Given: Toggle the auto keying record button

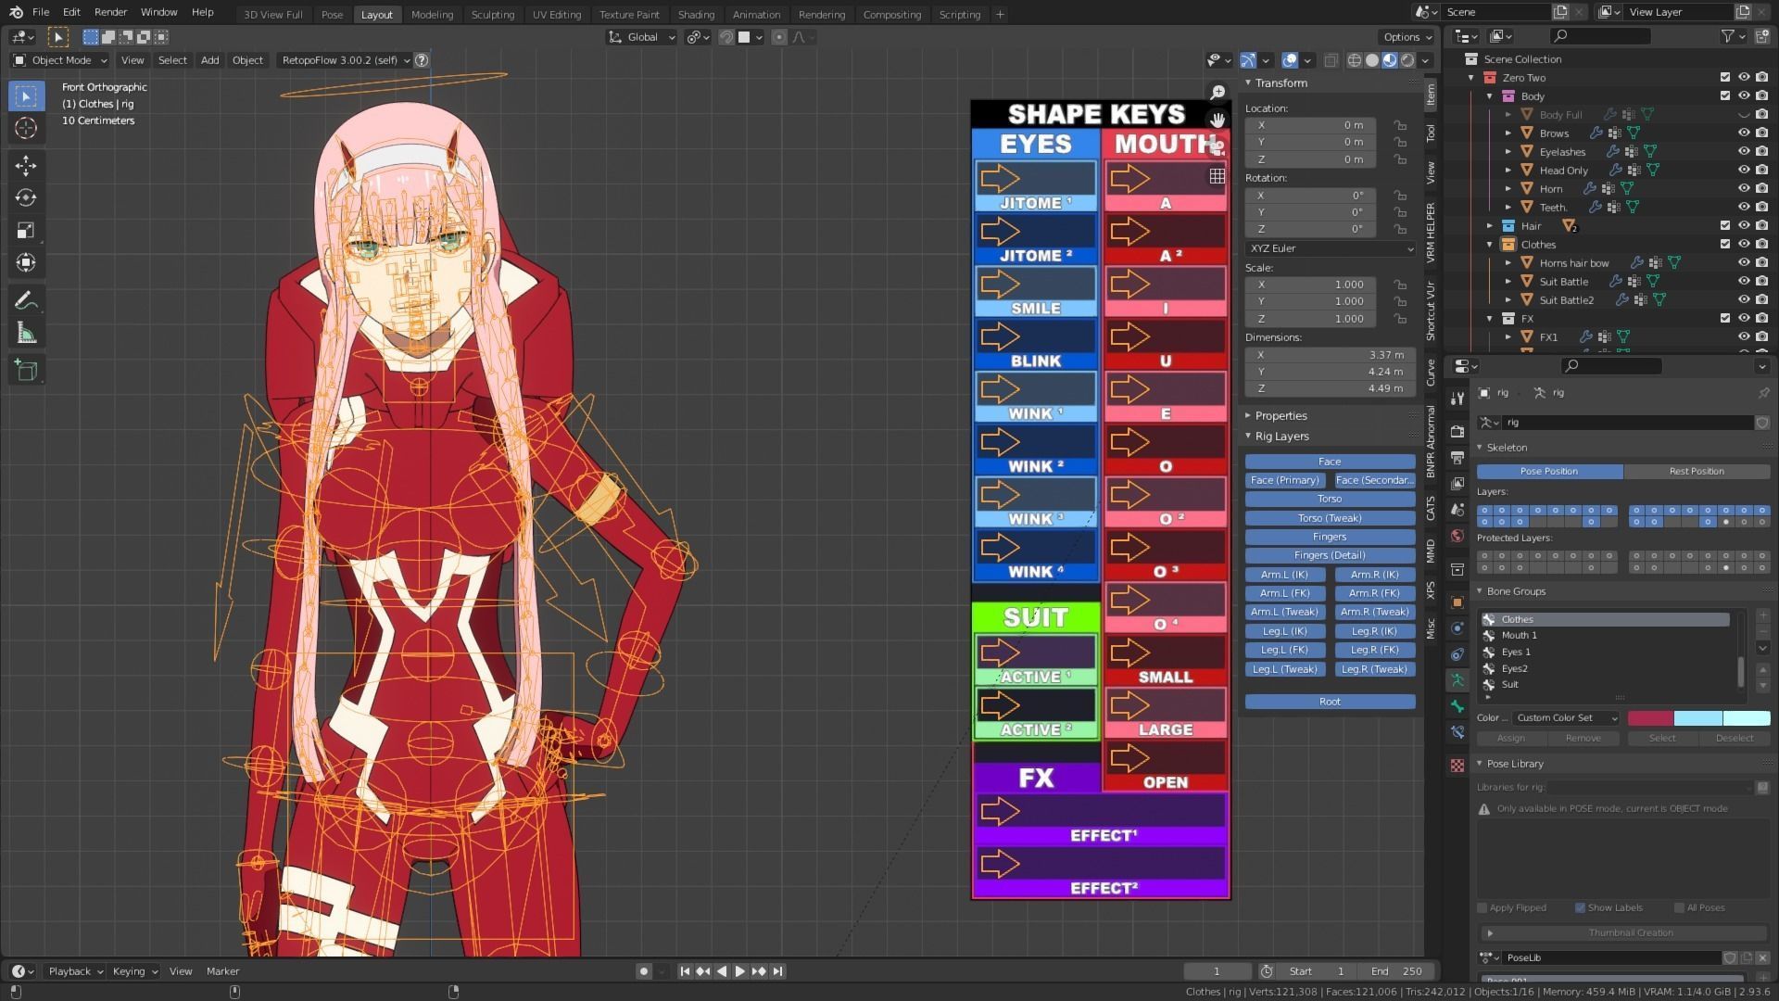Looking at the screenshot, I should pos(644,971).
